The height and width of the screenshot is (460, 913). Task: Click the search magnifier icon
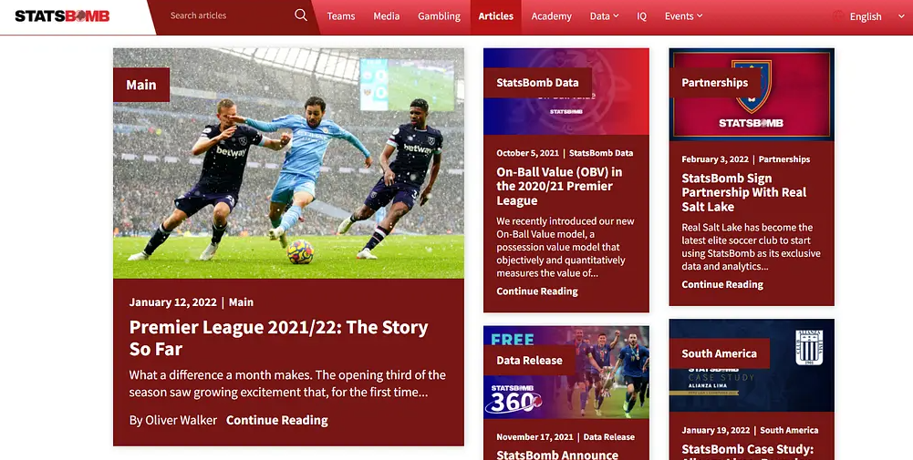pyautogui.click(x=300, y=15)
